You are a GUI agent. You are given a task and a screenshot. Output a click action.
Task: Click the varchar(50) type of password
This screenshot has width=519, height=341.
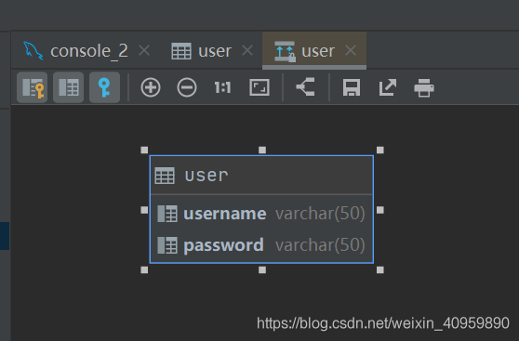[320, 245]
